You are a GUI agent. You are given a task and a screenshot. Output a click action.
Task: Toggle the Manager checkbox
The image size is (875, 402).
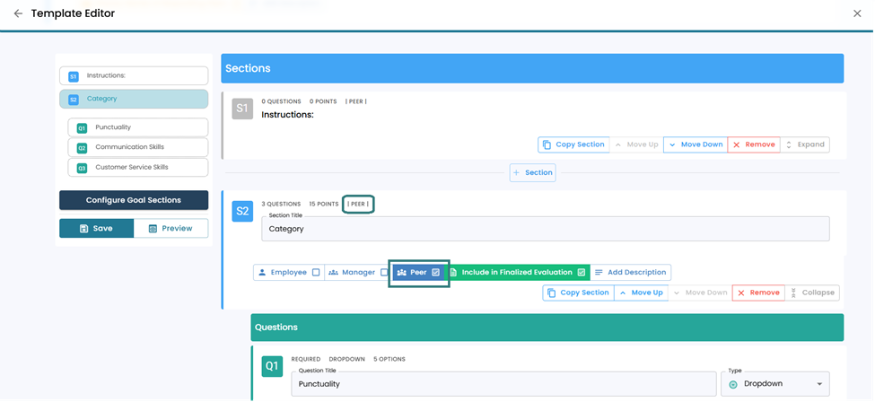384,273
